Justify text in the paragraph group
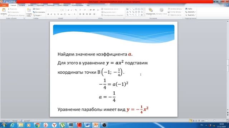 pyautogui.click(x=90, y=14)
